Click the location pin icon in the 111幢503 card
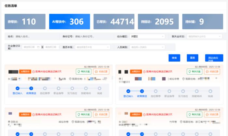 183,79
